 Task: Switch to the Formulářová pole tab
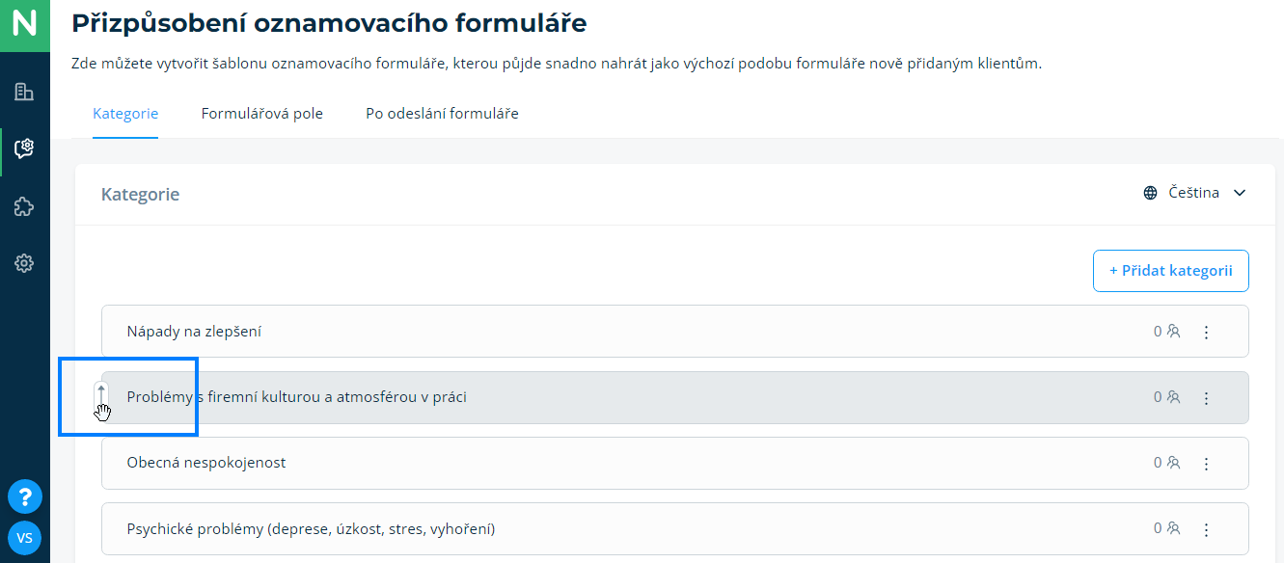click(x=262, y=114)
